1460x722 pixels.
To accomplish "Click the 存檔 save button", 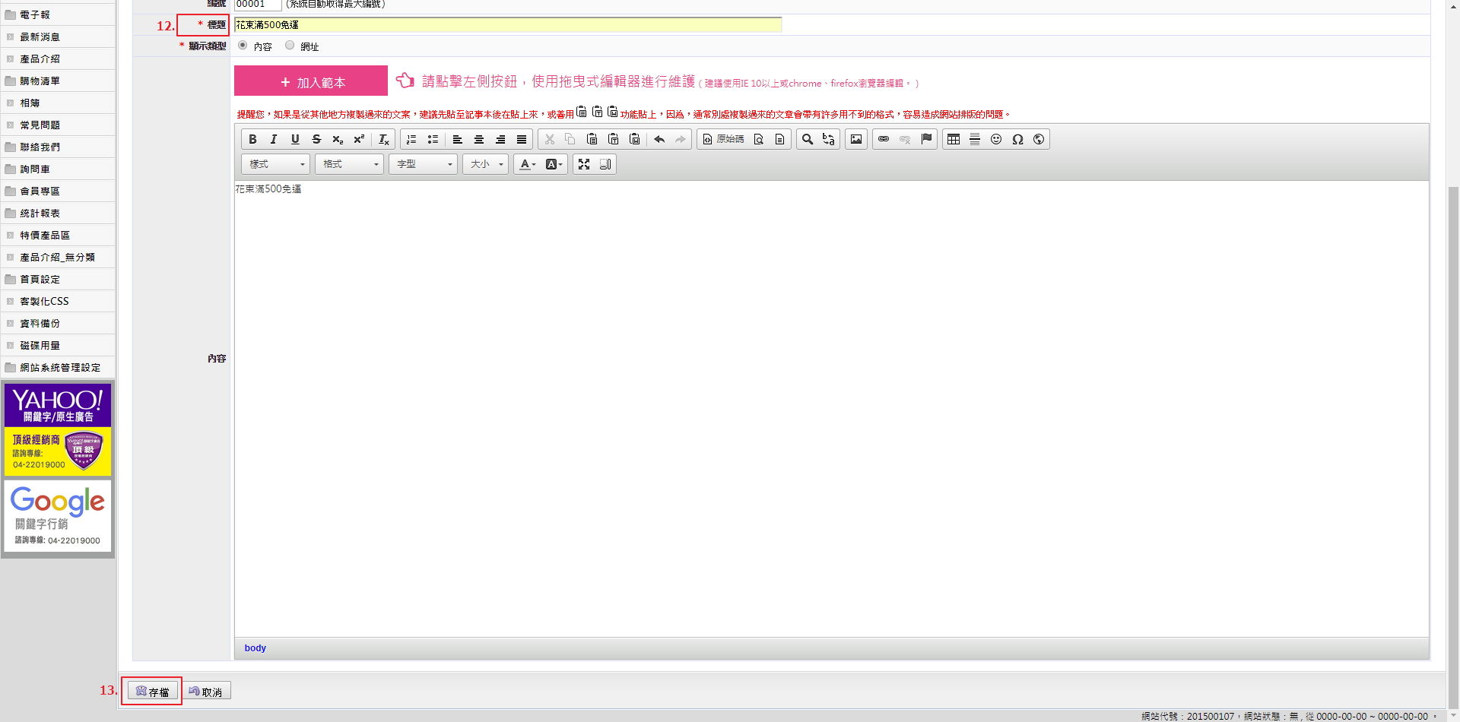I will click(x=153, y=691).
